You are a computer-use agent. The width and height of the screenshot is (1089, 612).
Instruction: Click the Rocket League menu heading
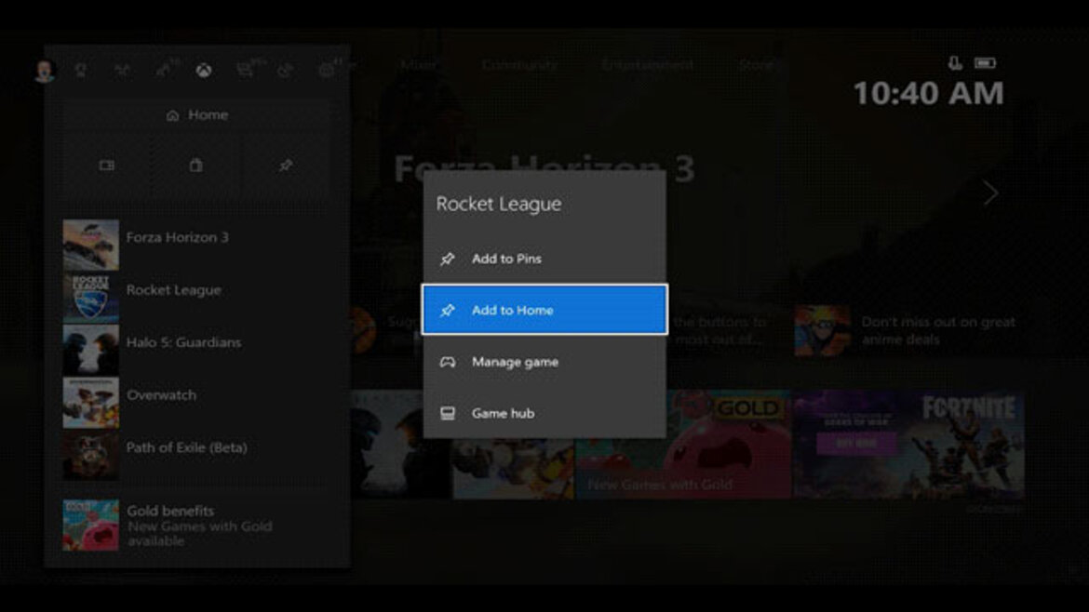tap(499, 204)
